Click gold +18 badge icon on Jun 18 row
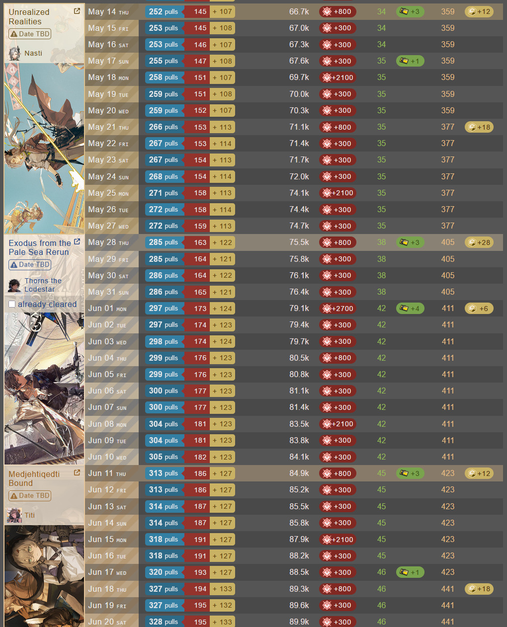The image size is (507, 627). pyautogui.click(x=472, y=589)
